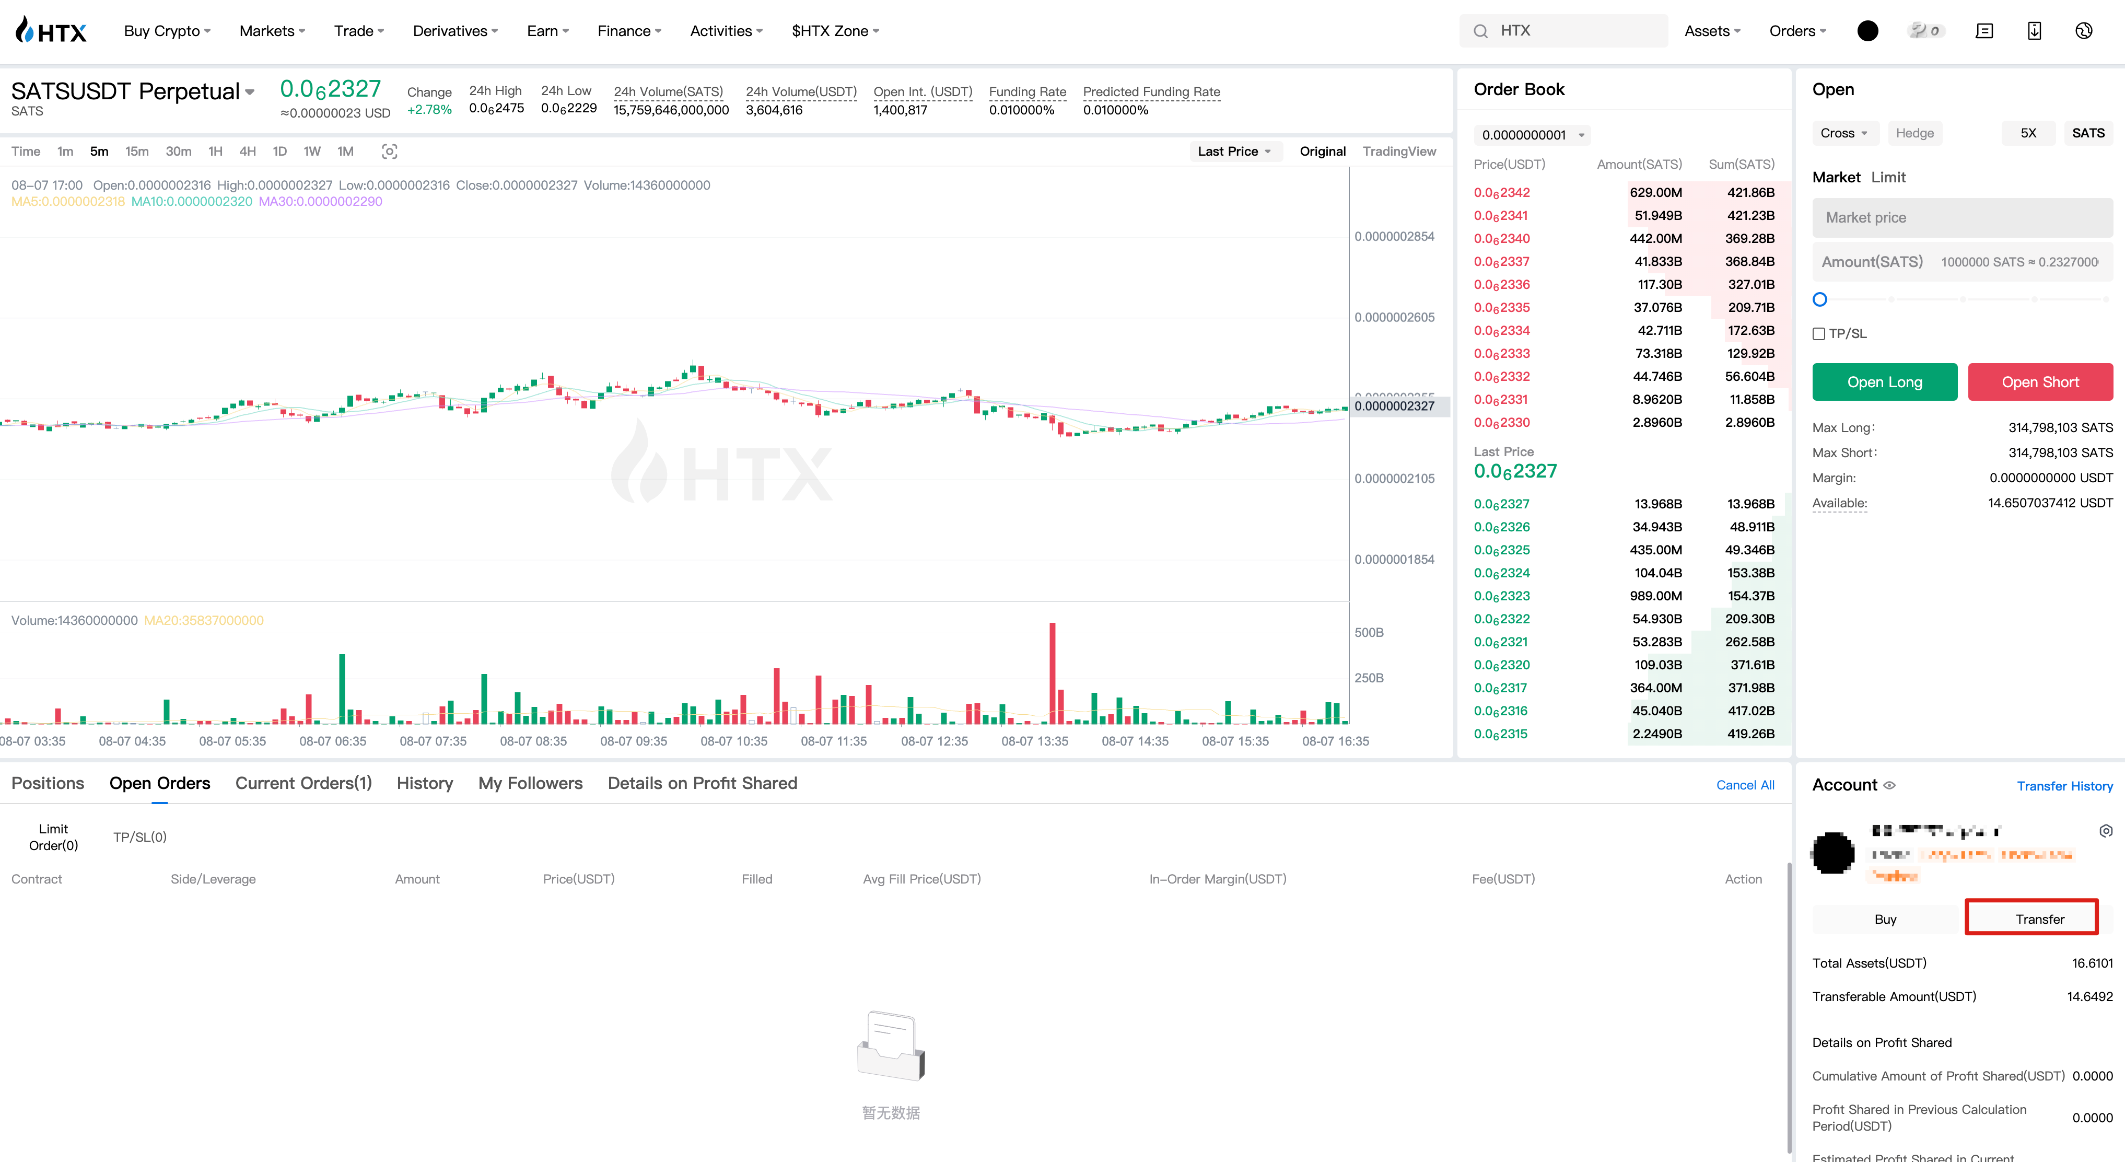
Task: Open the My Followers tab
Action: coord(530,783)
